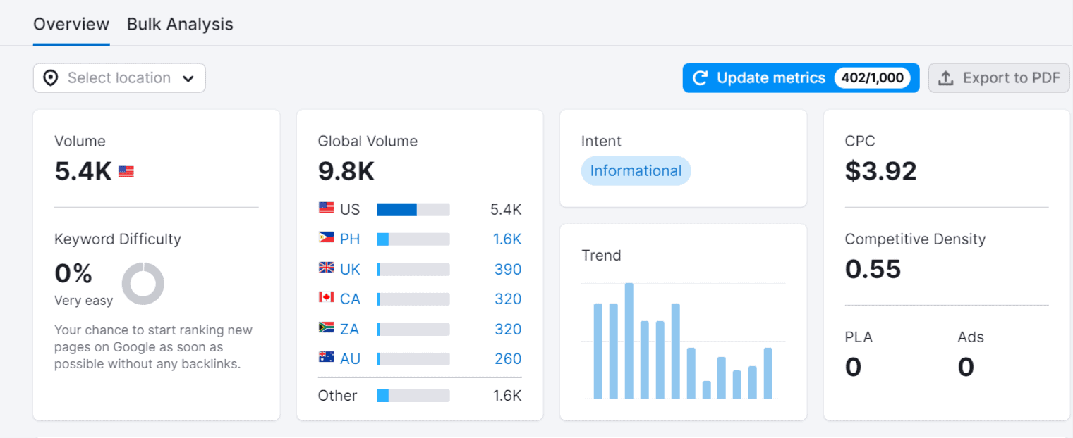Screen dimensions: 1073x438
Task: Click the location pin icon
Action: click(x=51, y=78)
